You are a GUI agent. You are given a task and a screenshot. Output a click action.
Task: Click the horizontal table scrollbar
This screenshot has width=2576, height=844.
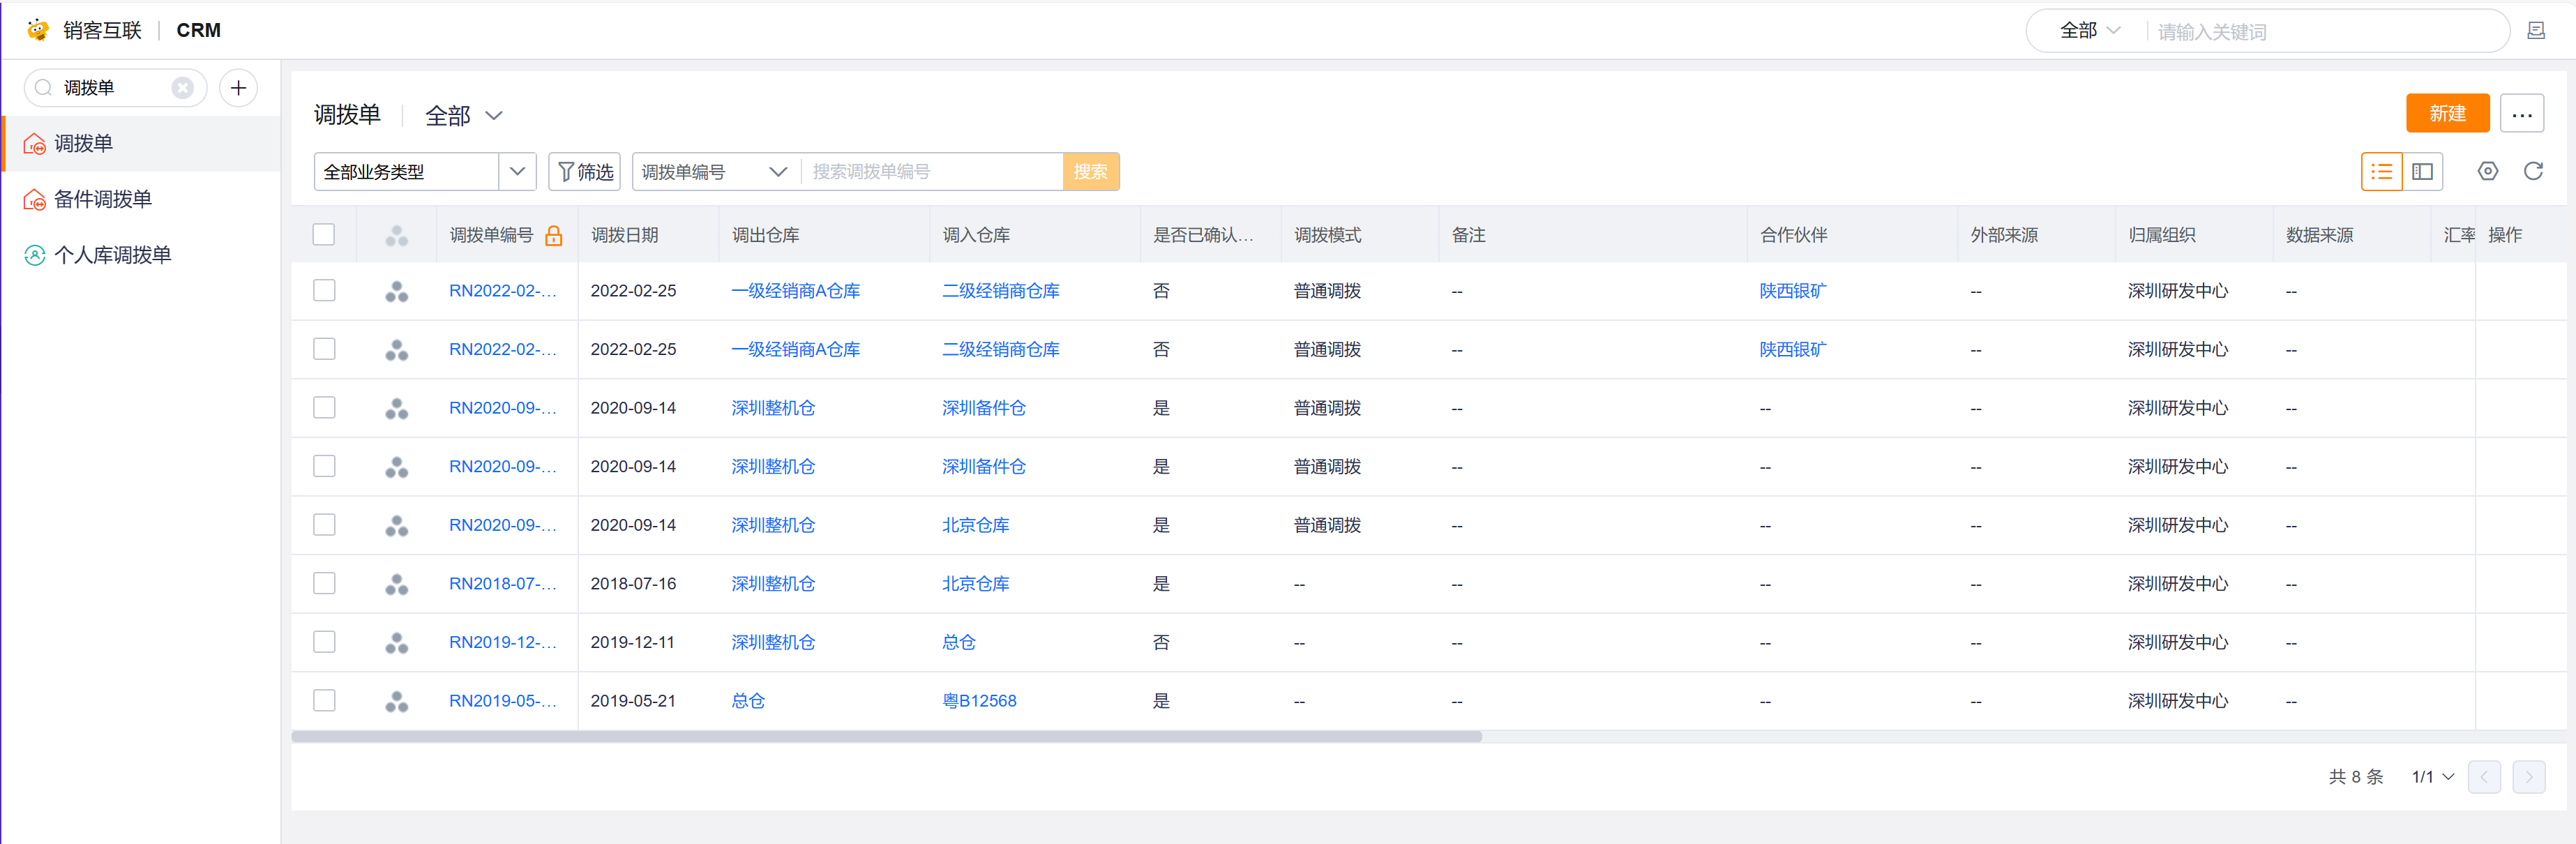pos(885,737)
